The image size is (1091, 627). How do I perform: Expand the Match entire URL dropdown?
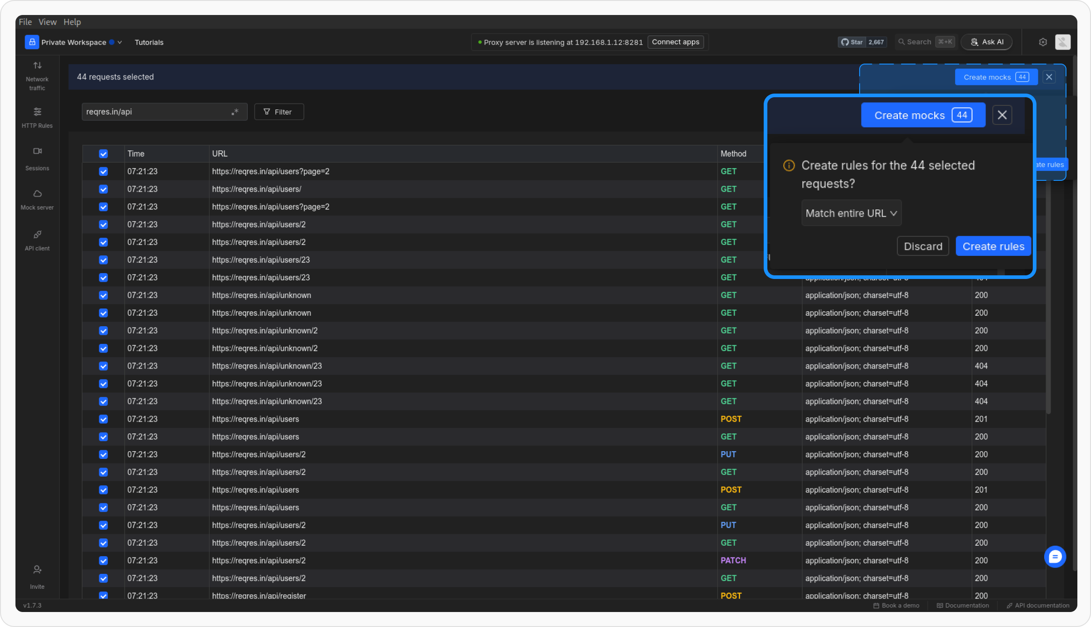click(851, 213)
